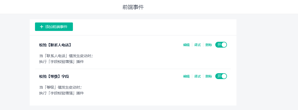
Task: Click 执行「字段校验增强」插件 under the 等级 event
Action: point(62,93)
